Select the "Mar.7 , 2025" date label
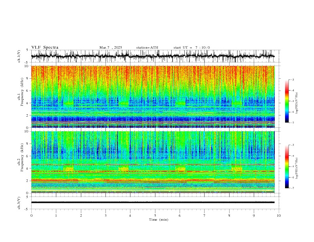 (x=111, y=47)
